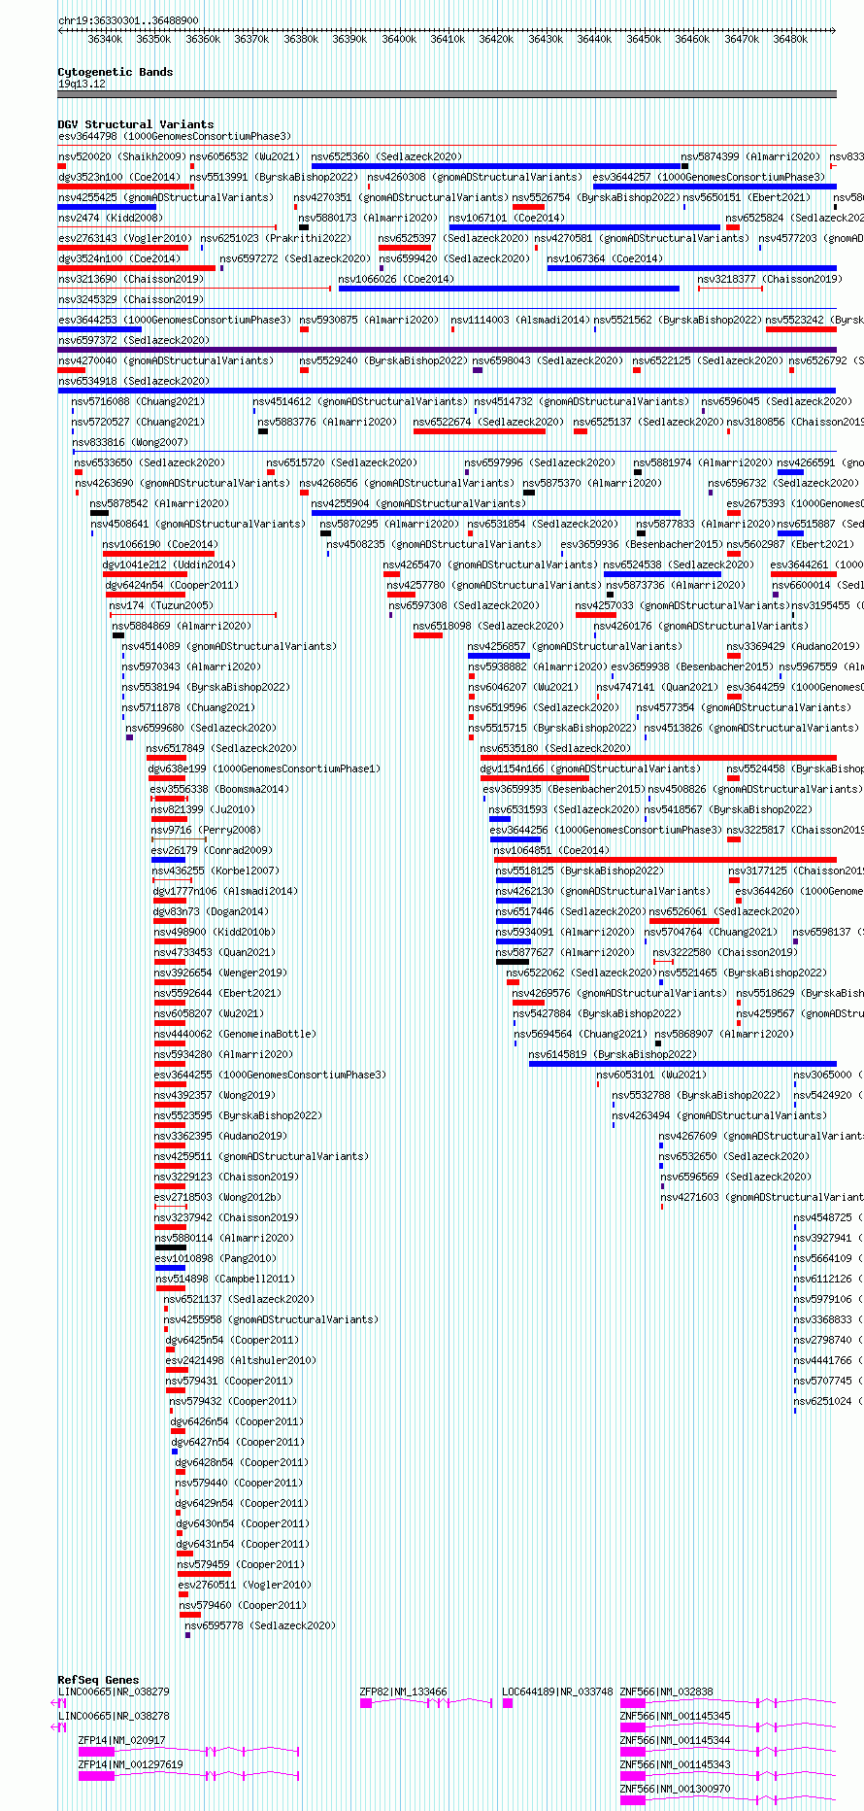Select variant nsv1114003 (Alsmadi2014)
Screen dimensions: 864x1811
point(519,320)
